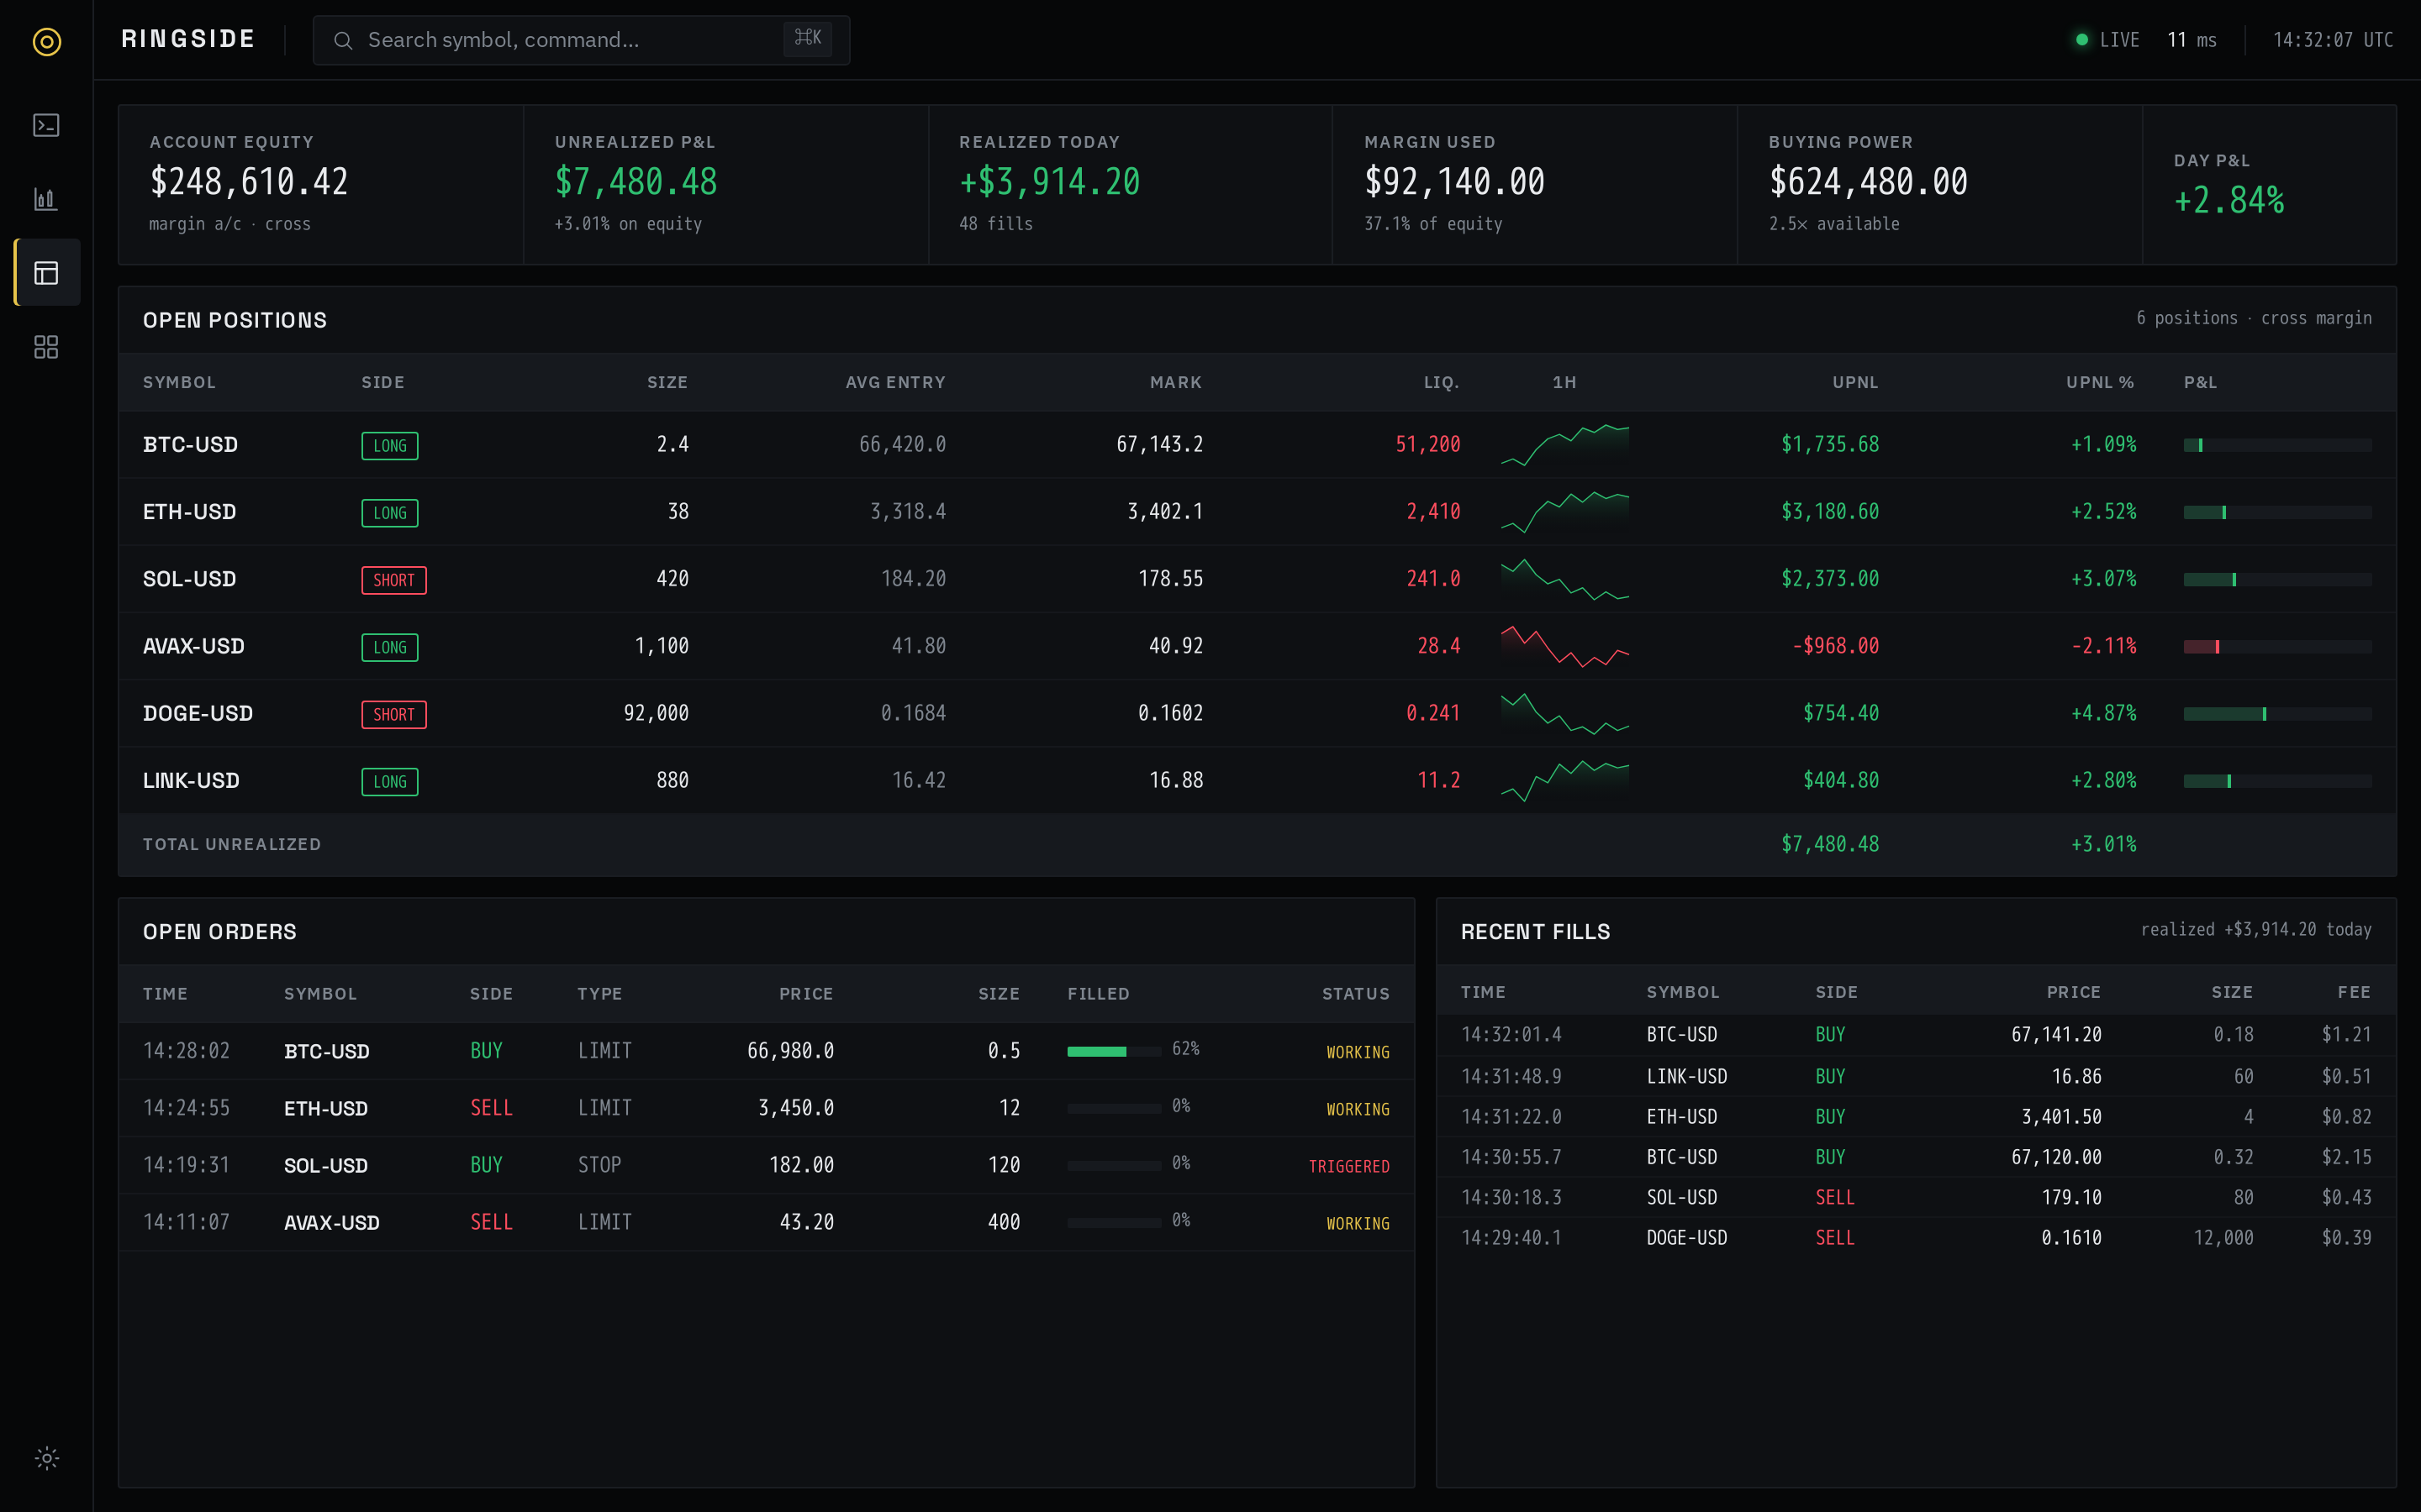Screen dimensions: 2421x1512
Task: Sort recent fills by FEE header
Action: tap(2354, 992)
